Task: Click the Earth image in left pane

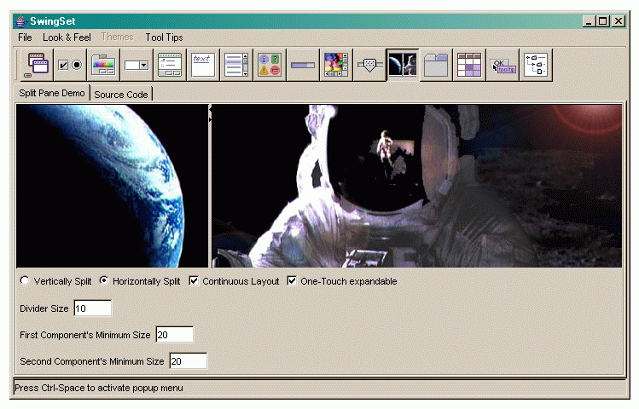Action: [x=112, y=186]
